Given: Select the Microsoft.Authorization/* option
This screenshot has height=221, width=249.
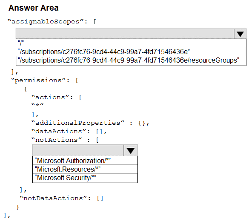Looking at the screenshot, I should [85, 161].
